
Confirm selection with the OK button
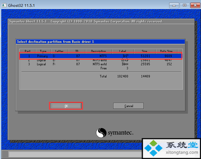coord(66,106)
